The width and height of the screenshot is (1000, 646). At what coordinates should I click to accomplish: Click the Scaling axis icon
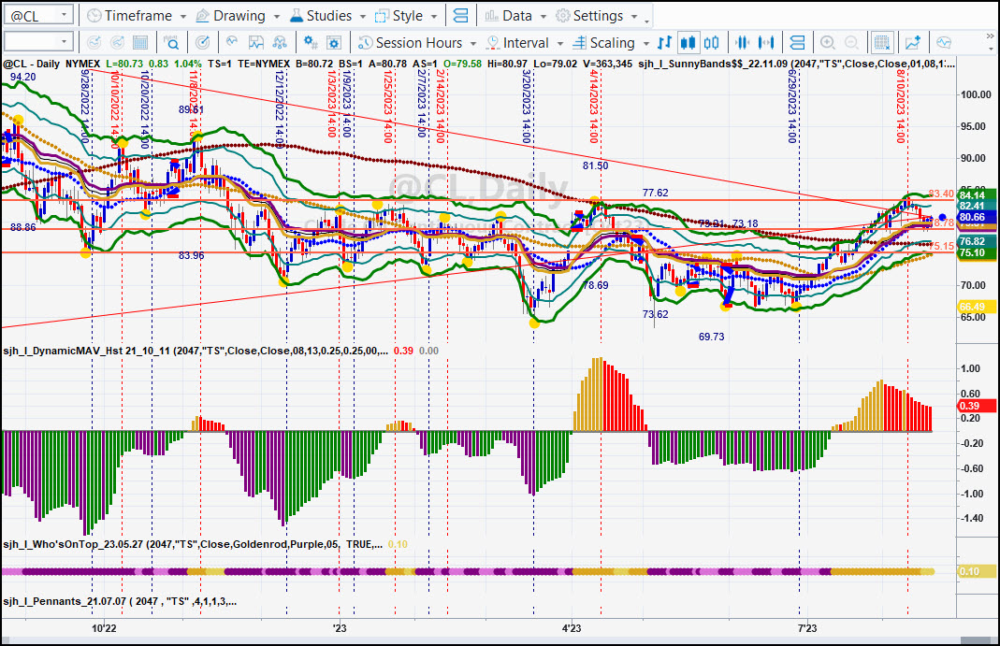579,43
